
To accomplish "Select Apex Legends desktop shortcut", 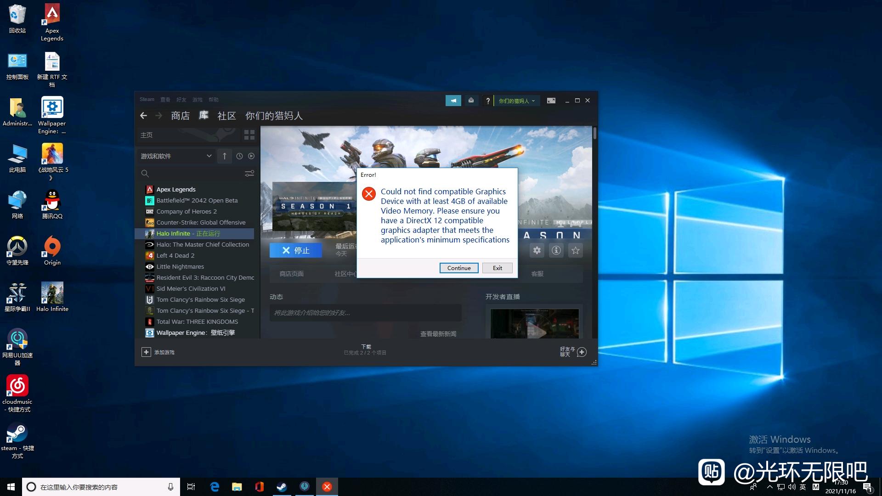I will pyautogui.click(x=52, y=23).
